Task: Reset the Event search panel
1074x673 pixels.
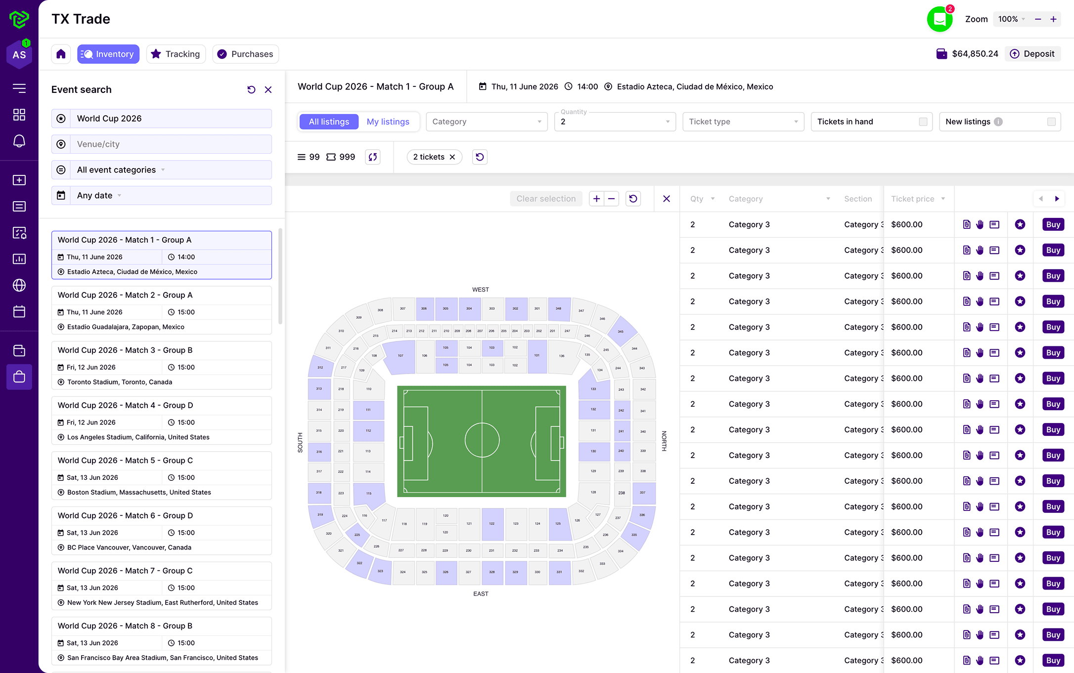Action: click(x=251, y=89)
